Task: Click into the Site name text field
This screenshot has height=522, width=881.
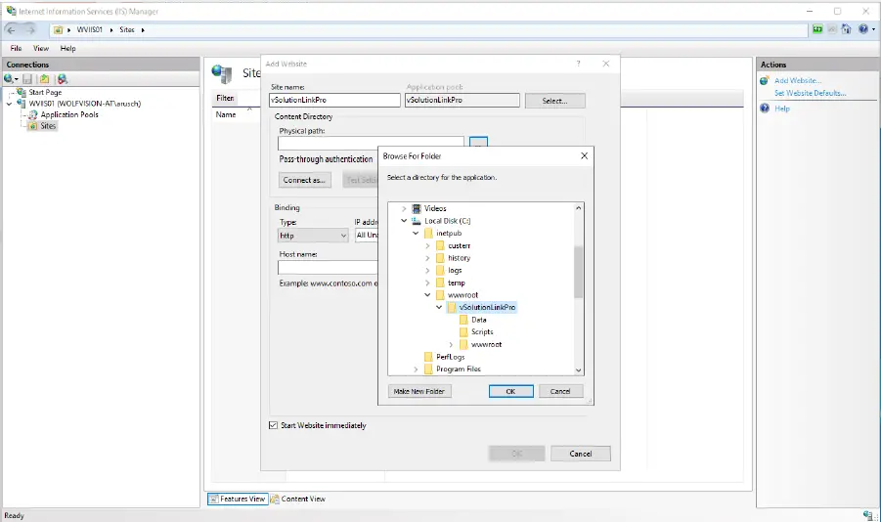Action: [334, 100]
